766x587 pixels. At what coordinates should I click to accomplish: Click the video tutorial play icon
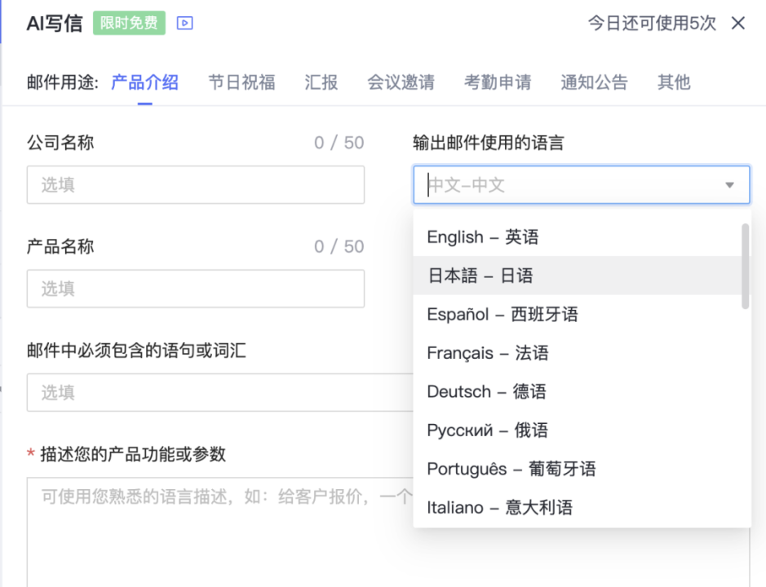[x=185, y=24]
